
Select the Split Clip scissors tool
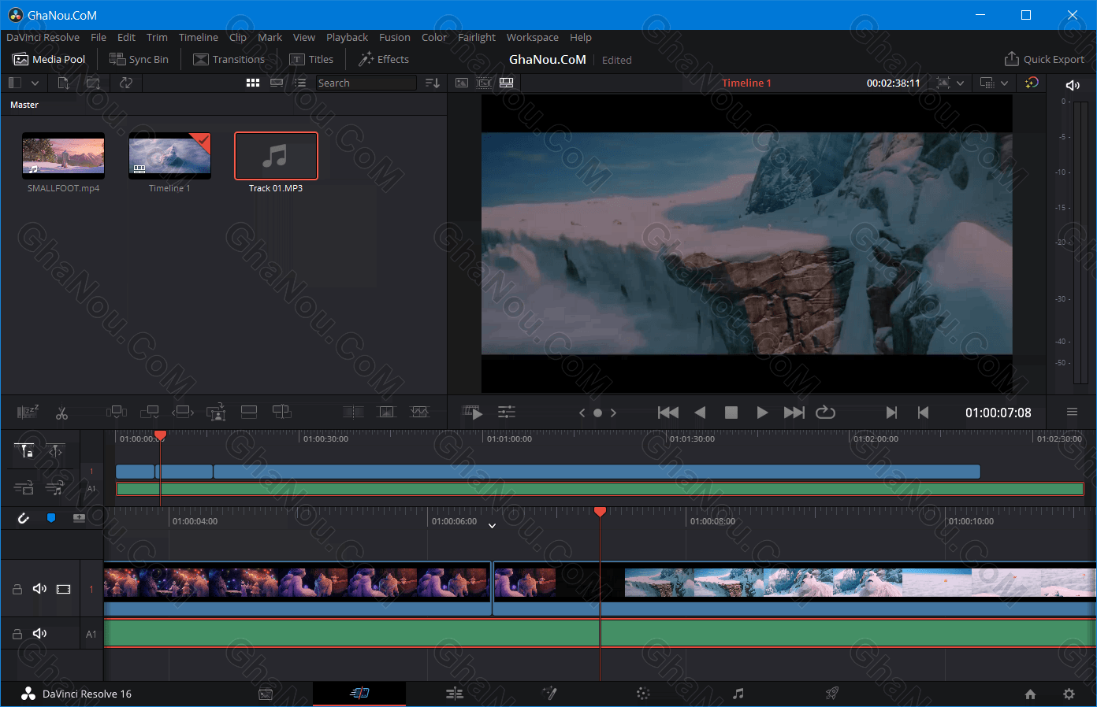pyautogui.click(x=61, y=413)
